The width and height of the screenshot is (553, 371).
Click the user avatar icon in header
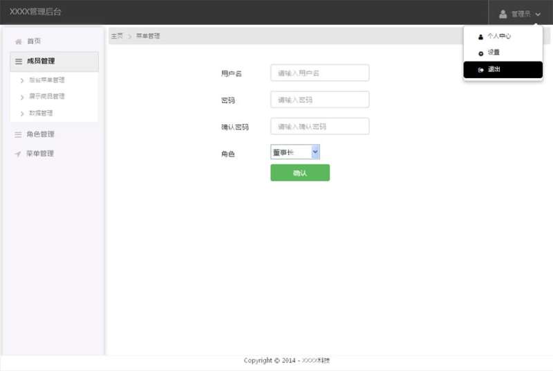(x=503, y=14)
